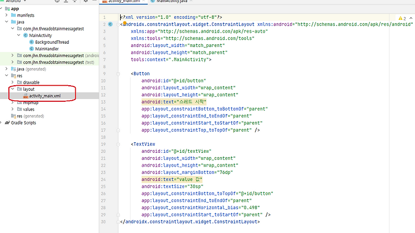The image size is (415, 233).
Task: Click the Gradle Scripts elephant icon
Action: tap(7, 123)
